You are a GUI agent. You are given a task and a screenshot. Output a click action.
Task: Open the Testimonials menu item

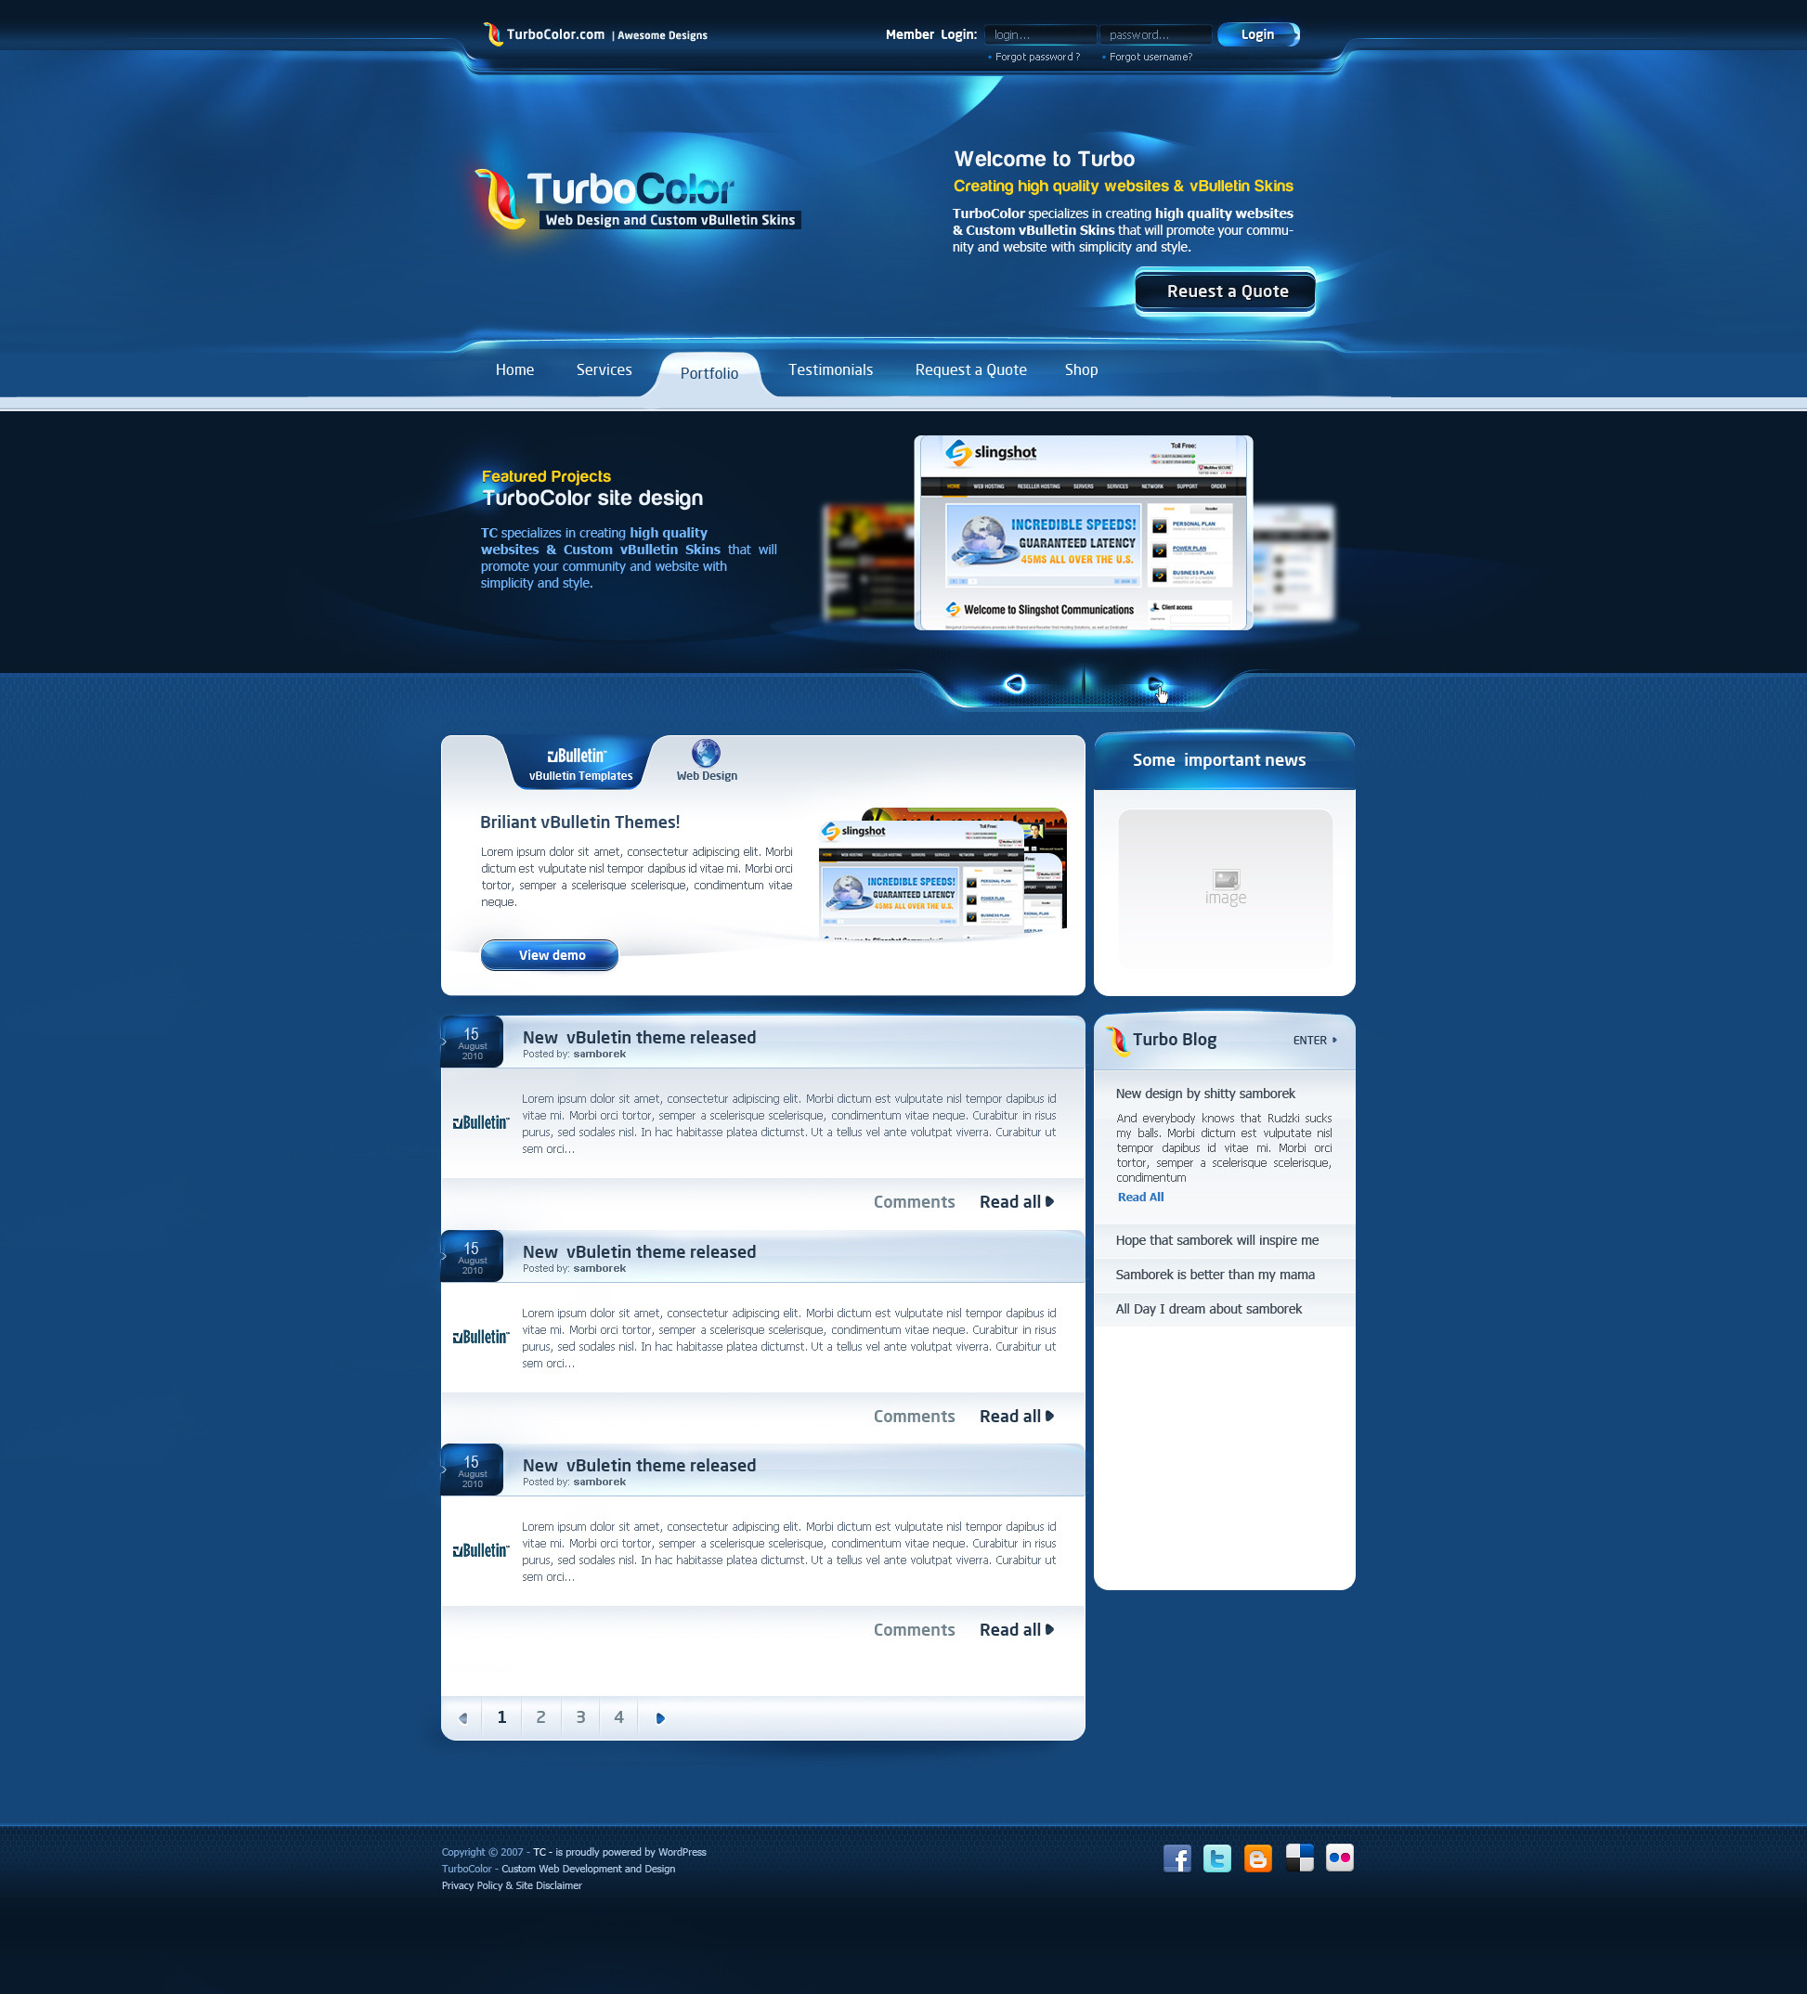[x=830, y=369]
